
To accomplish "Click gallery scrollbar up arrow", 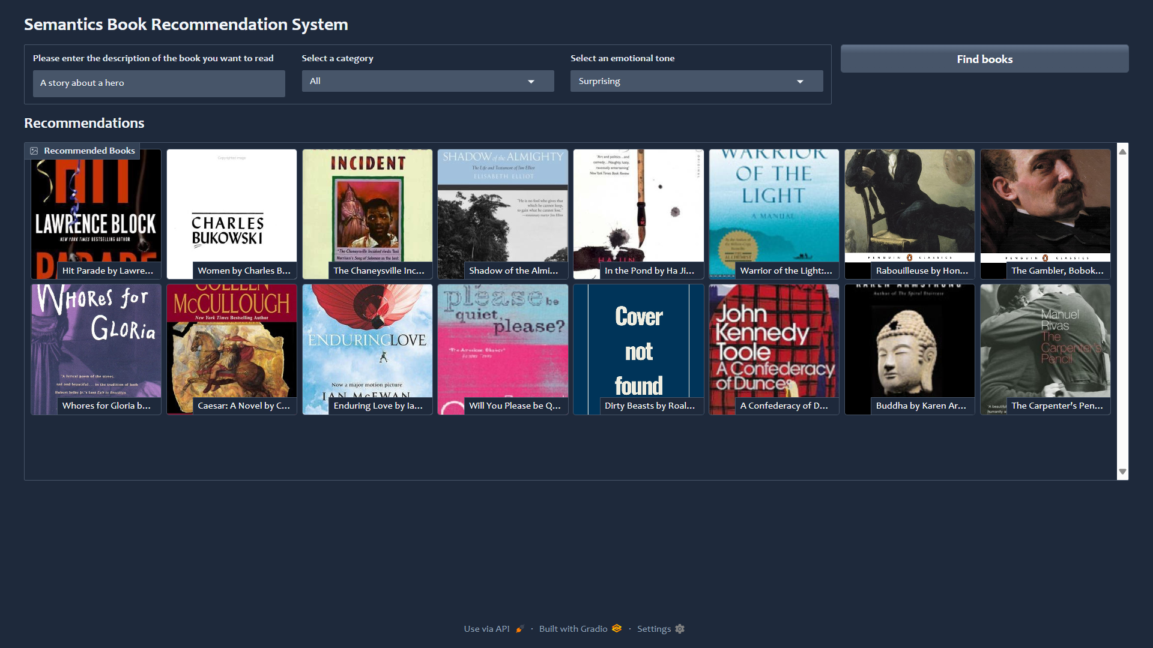I will (x=1122, y=152).
